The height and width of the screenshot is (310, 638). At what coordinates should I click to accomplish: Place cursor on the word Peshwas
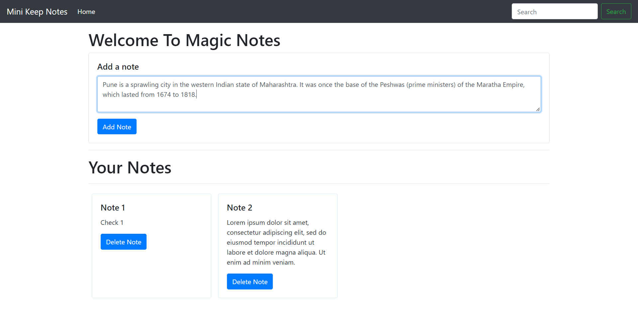(392, 85)
